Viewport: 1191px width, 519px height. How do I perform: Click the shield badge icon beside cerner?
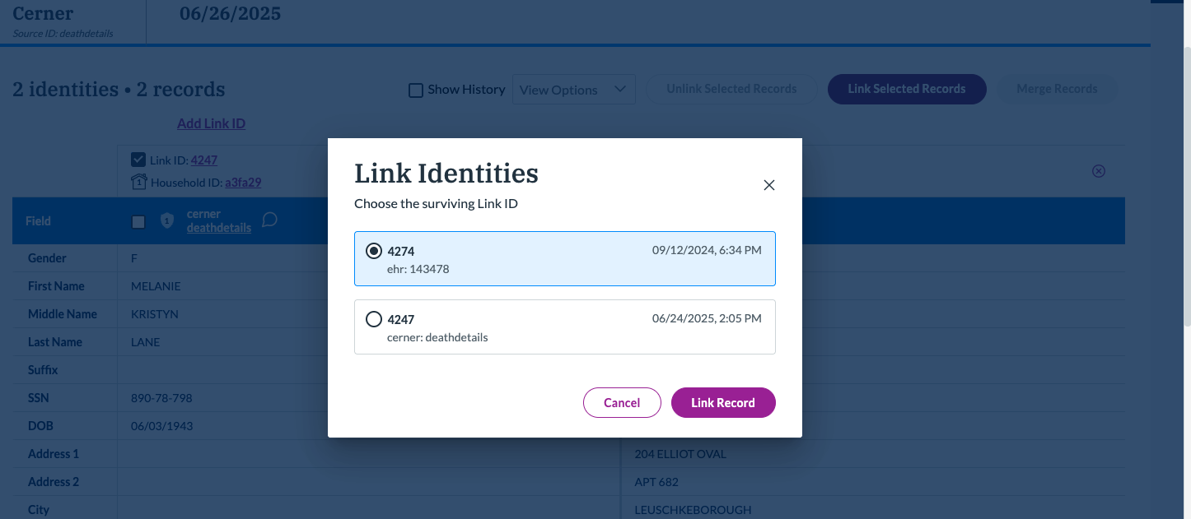pos(167,220)
